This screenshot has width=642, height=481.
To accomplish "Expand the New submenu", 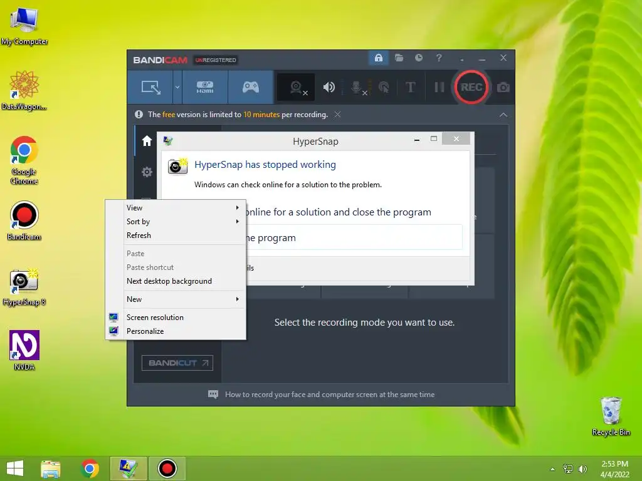I will 176,299.
